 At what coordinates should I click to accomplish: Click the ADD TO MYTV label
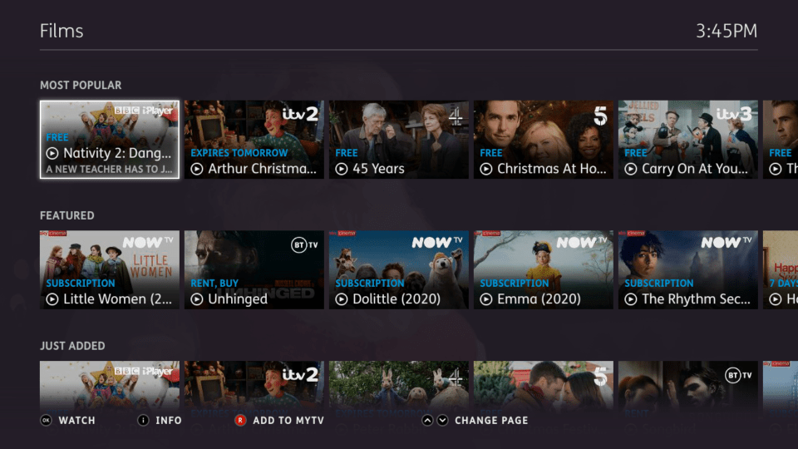point(288,421)
